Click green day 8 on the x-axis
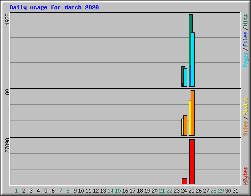Screen dimensions: 251x196 [68, 191]
